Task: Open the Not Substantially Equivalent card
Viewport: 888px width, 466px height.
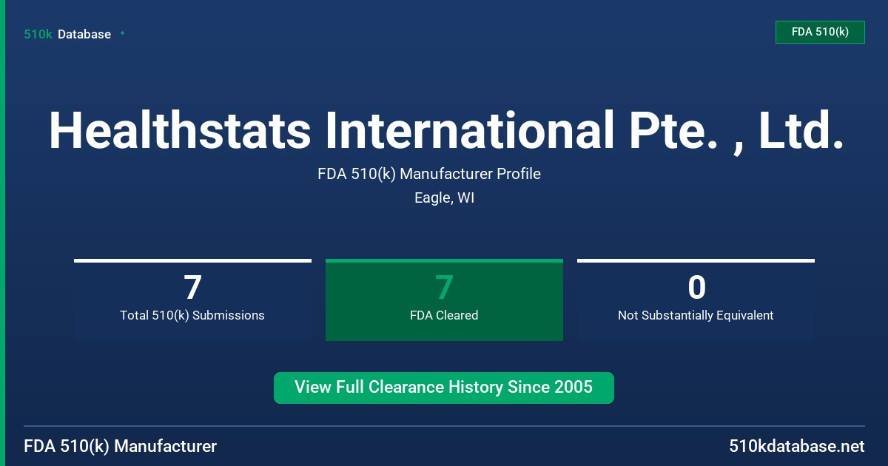Action: 696,300
